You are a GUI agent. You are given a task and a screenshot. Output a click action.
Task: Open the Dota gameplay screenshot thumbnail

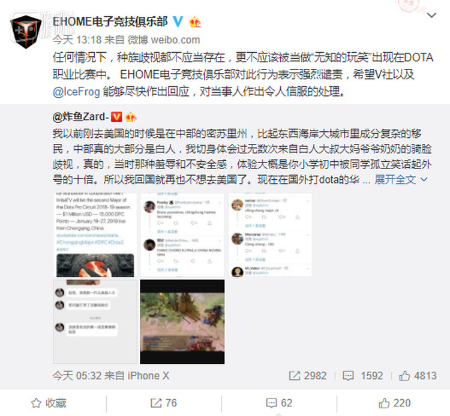click(182, 322)
